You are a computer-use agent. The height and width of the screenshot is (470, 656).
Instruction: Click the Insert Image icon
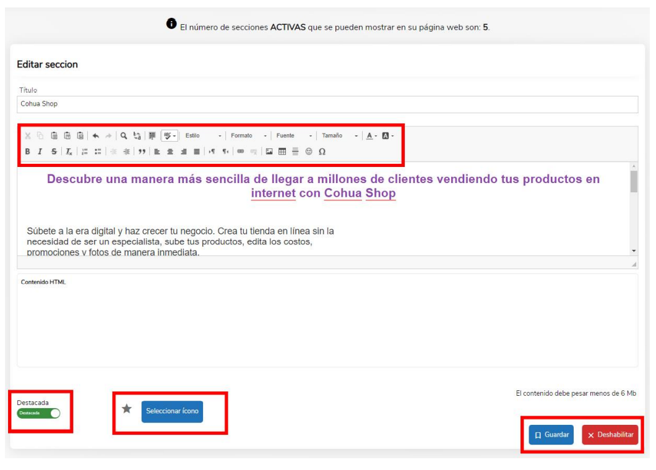click(x=269, y=152)
